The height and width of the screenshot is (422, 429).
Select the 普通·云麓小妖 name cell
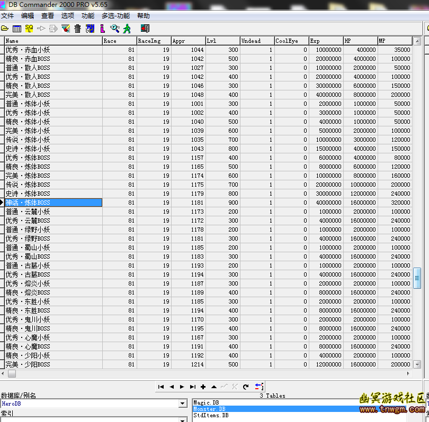tap(53, 212)
